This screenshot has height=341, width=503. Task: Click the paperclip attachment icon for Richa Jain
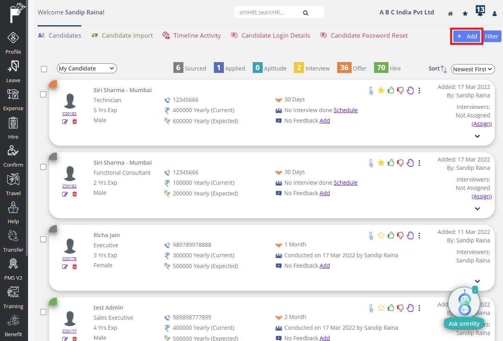(x=370, y=236)
